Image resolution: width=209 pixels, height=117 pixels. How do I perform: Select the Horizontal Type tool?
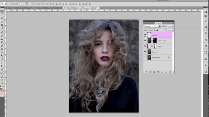point(2,63)
